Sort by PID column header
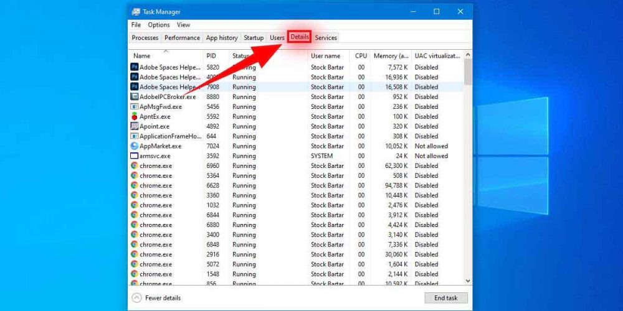Screen dimensions: 623x311 click(211, 56)
